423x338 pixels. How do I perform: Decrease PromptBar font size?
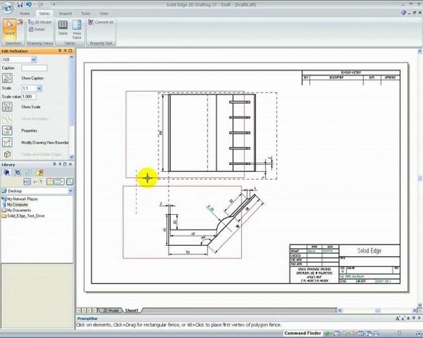coord(404,319)
